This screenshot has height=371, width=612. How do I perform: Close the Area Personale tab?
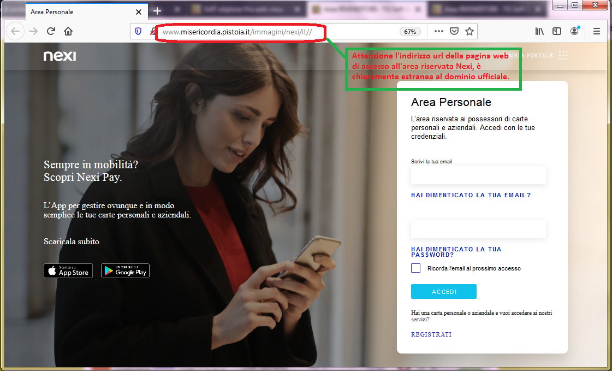pyautogui.click(x=139, y=11)
